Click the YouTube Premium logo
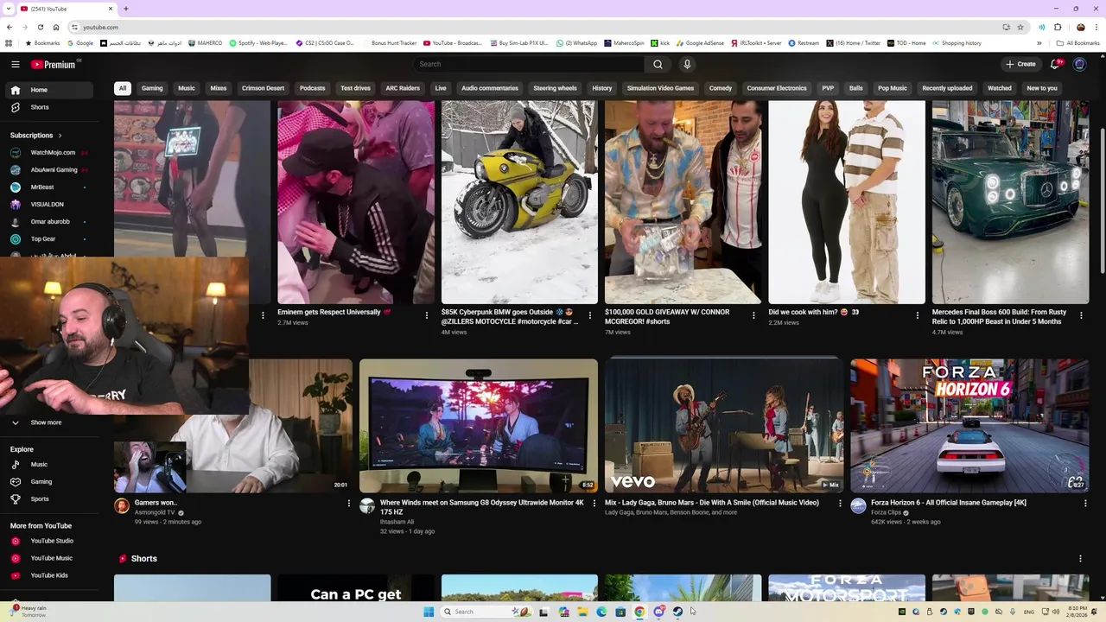The width and height of the screenshot is (1106, 622). click(54, 64)
